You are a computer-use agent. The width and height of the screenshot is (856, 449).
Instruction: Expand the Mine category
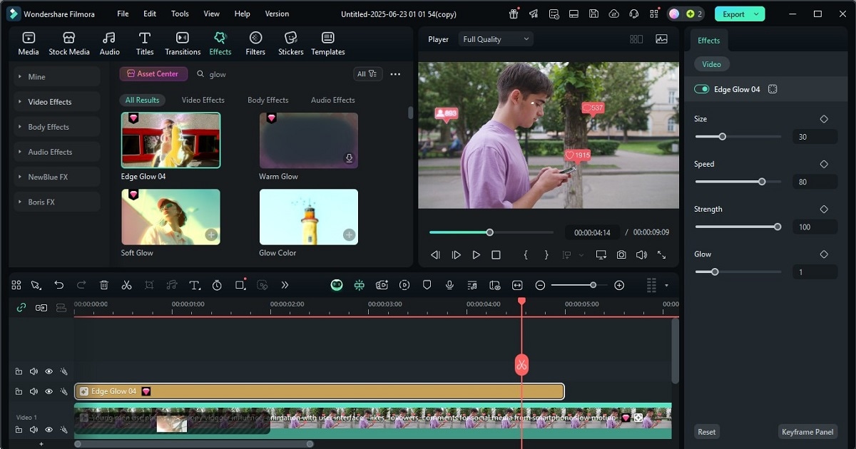pyautogui.click(x=58, y=77)
